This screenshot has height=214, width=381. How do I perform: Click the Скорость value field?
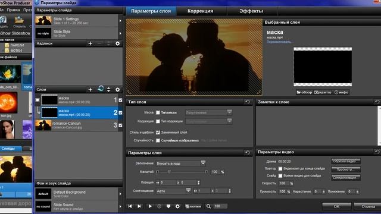[x=283, y=183]
